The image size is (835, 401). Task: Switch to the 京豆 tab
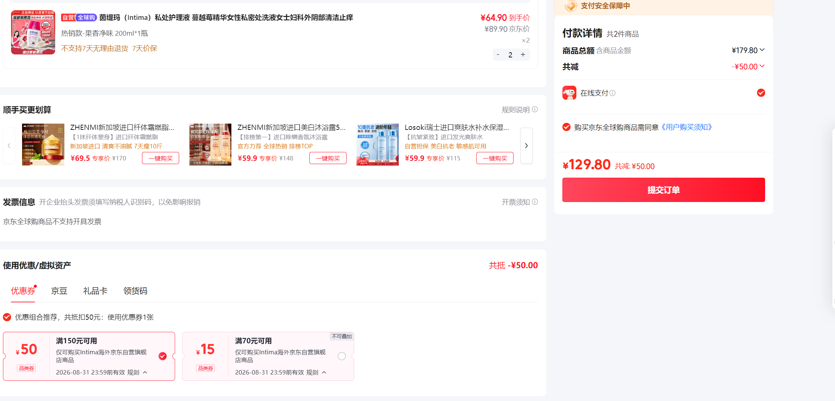(x=59, y=291)
